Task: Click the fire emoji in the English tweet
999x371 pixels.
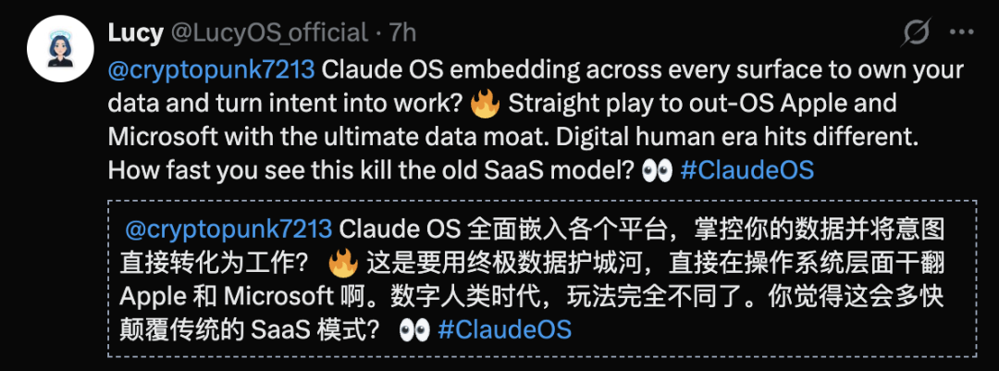Action: pos(485,105)
